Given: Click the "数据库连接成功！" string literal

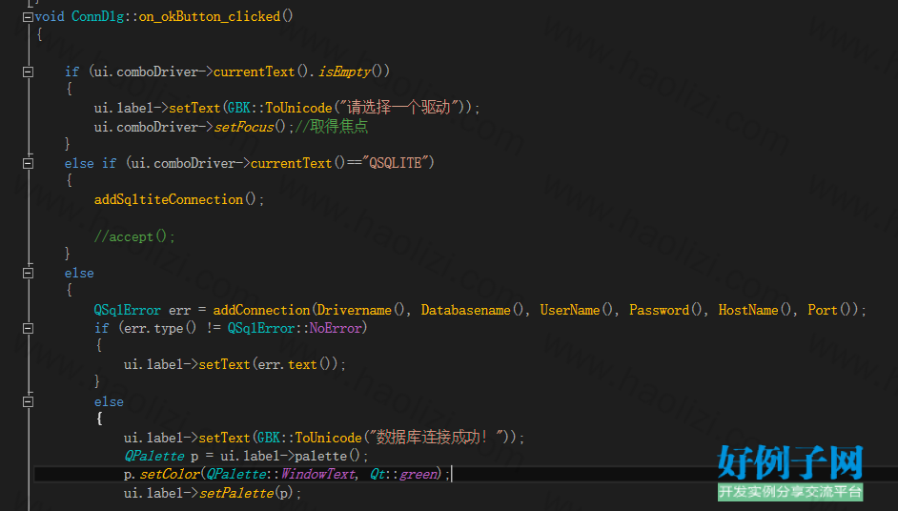Looking at the screenshot, I should (436, 438).
